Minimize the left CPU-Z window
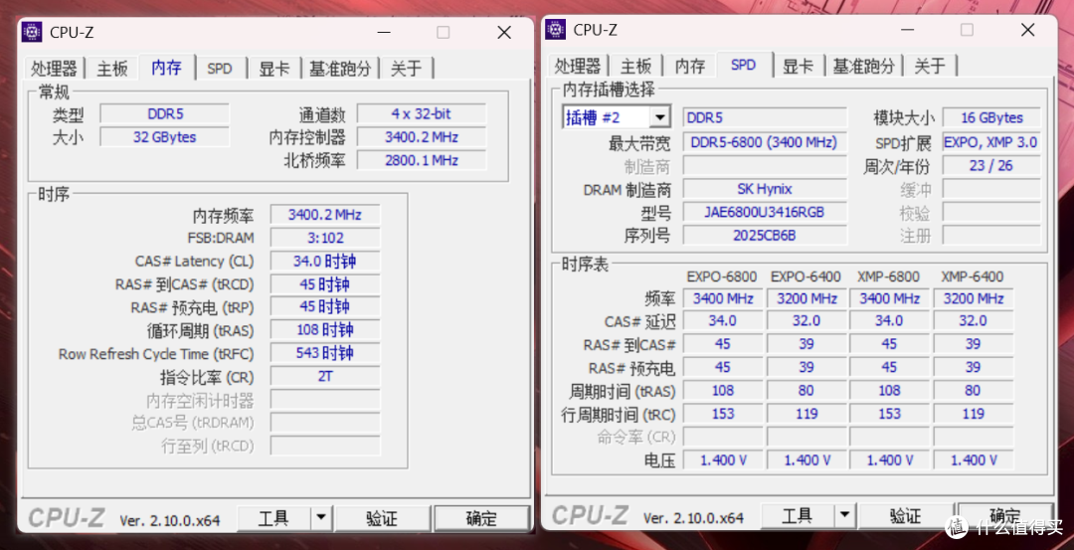The height and width of the screenshot is (550, 1074). [x=384, y=32]
